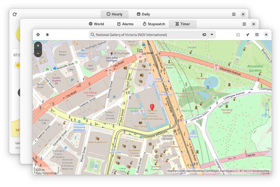
Task: Click the red pin on the map
Action: click(x=152, y=107)
